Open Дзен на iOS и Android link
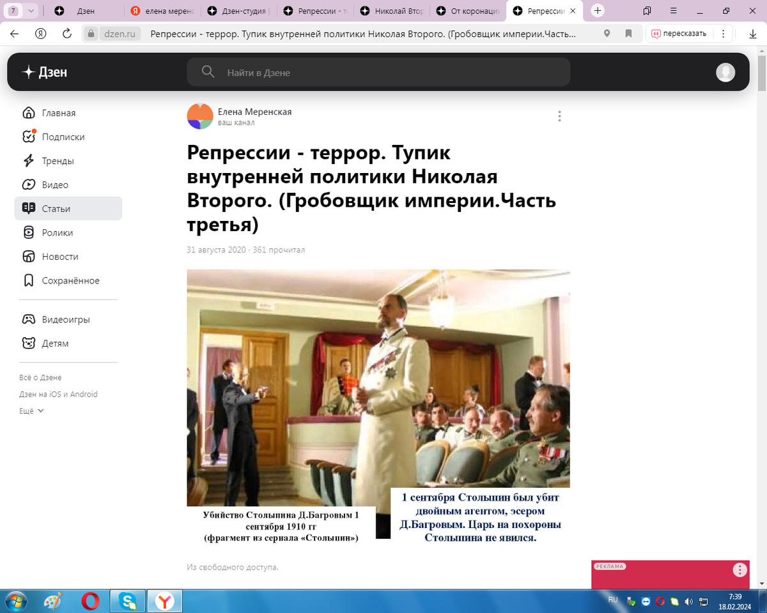This screenshot has height=613, width=767. (58, 394)
